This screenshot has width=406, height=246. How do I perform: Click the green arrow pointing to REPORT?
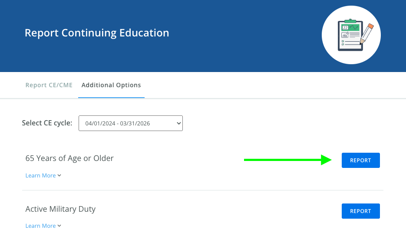point(287,160)
